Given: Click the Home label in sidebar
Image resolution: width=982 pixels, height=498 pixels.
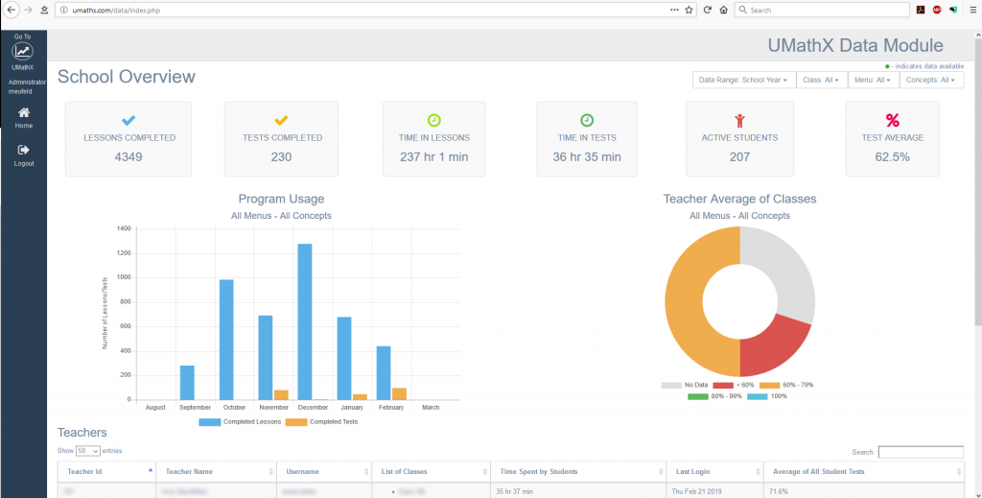Looking at the screenshot, I should pyautogui.click(x=24, y=126).
